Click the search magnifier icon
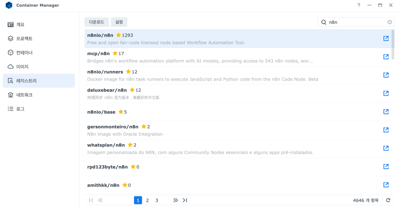Screen dimensions: 400x208 tap(324, 22)
